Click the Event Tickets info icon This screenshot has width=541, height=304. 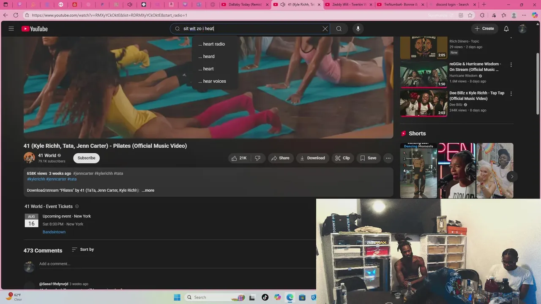[77, 206]
